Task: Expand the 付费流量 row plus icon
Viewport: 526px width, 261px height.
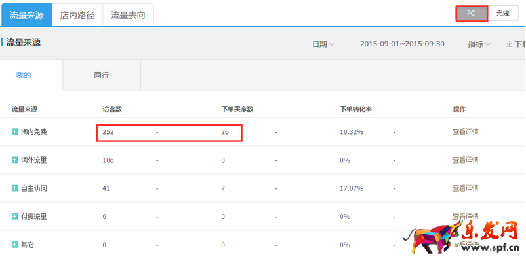Action: [14, 217]
